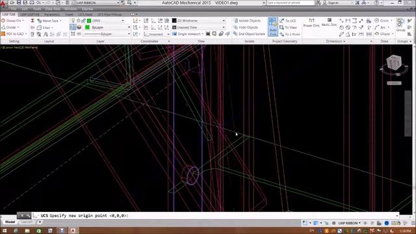Open File Explorer from the taskbar
Image resolution: width=416 pixels, height=234 pixels.
click(27, 231)
